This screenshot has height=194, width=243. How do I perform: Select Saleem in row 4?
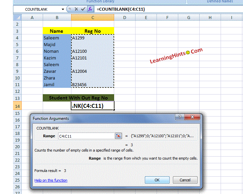(57, 38)
